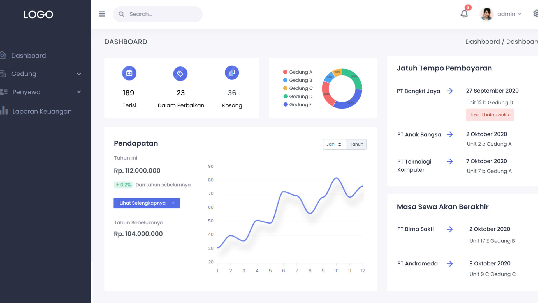Open the settings gear icon

pos(535,13)
